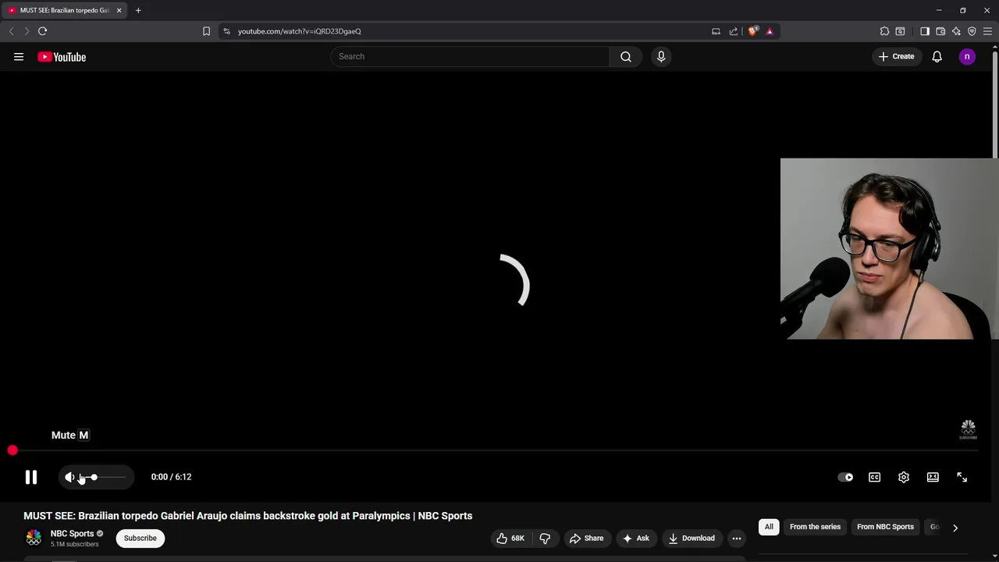Search with your voice microphone
Screen dimensions: 999x562
[661, 56]
